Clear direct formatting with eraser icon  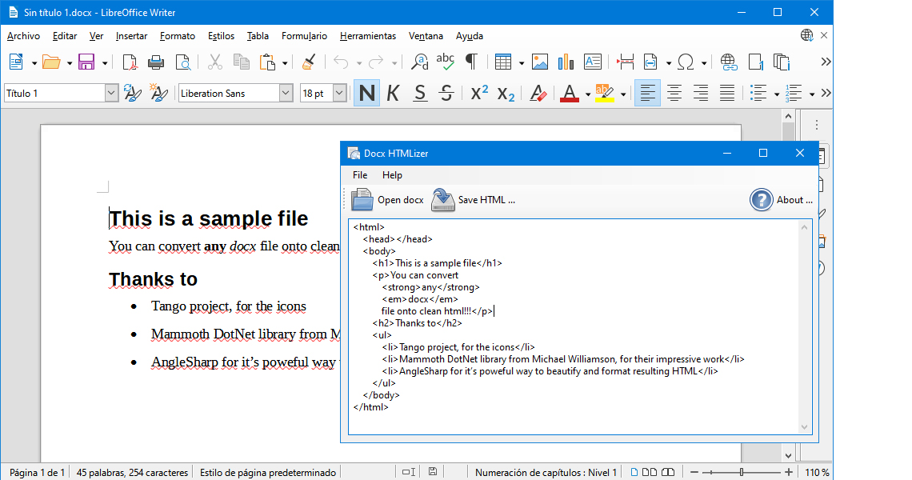click(538, 93)
